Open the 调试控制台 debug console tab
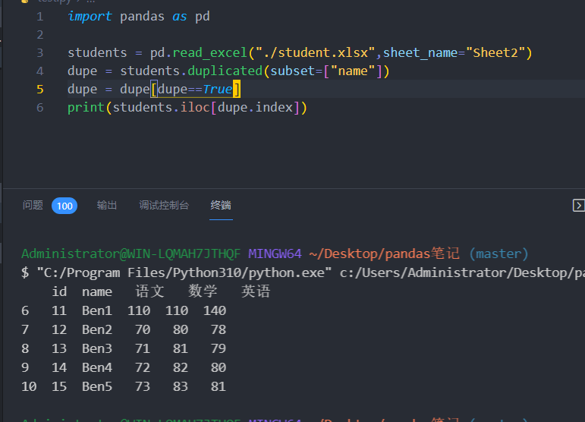This screenshot has width=585, height=422. 163,205
